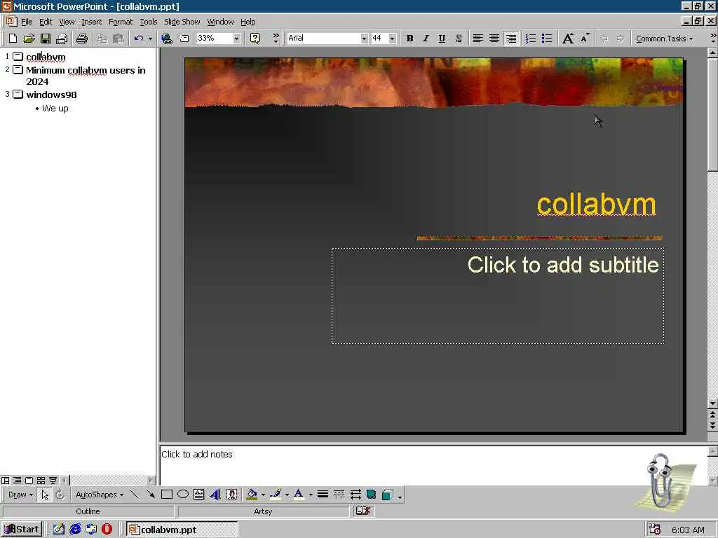Toggle italic formatting
The width and height of the screenshot is (718, 538).
426,39
